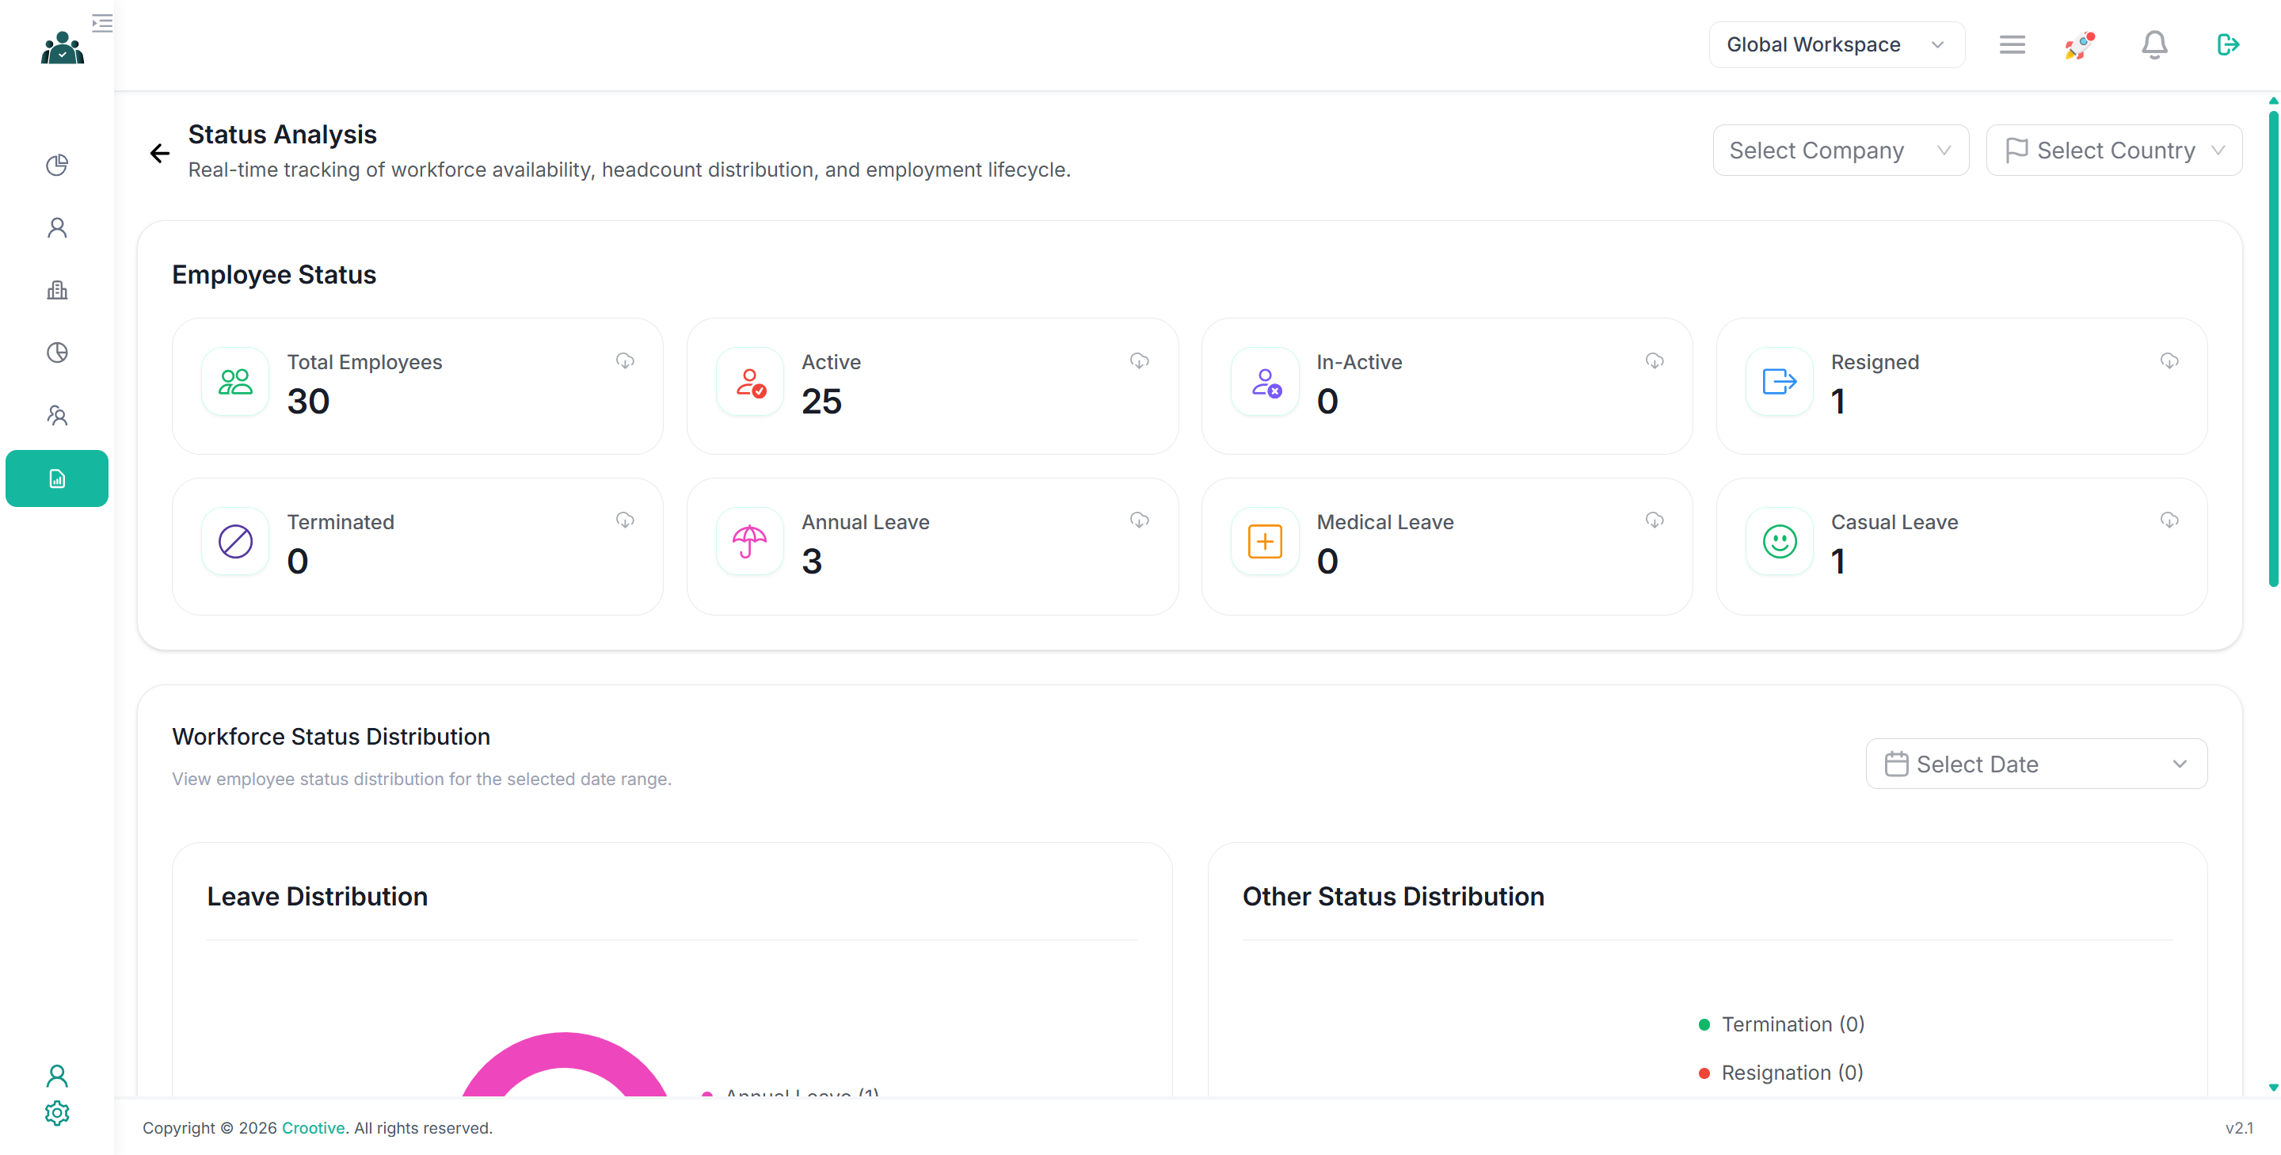Open the hamburger menu in the top bar
2281x1155 pixels.
[2012, 44]
